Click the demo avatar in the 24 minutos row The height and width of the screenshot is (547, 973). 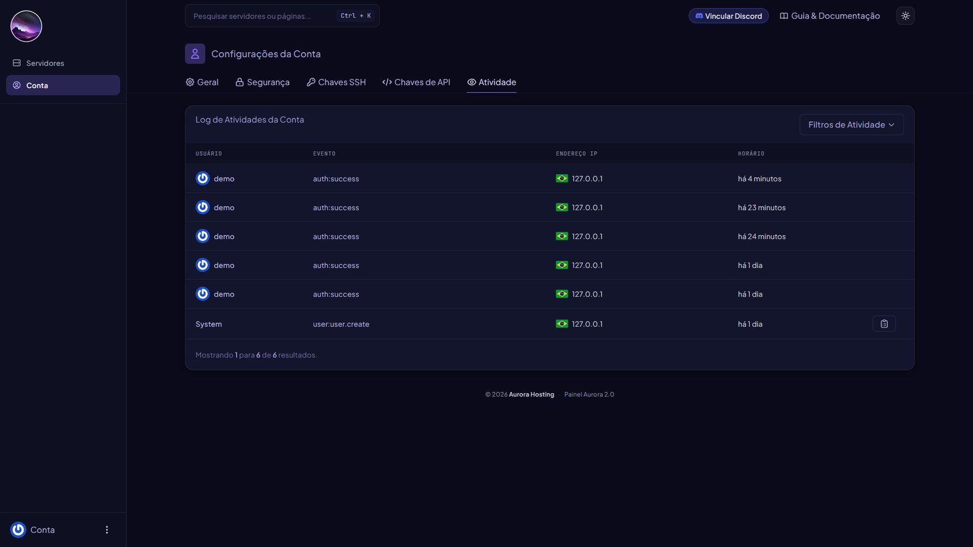pos(203,236)
